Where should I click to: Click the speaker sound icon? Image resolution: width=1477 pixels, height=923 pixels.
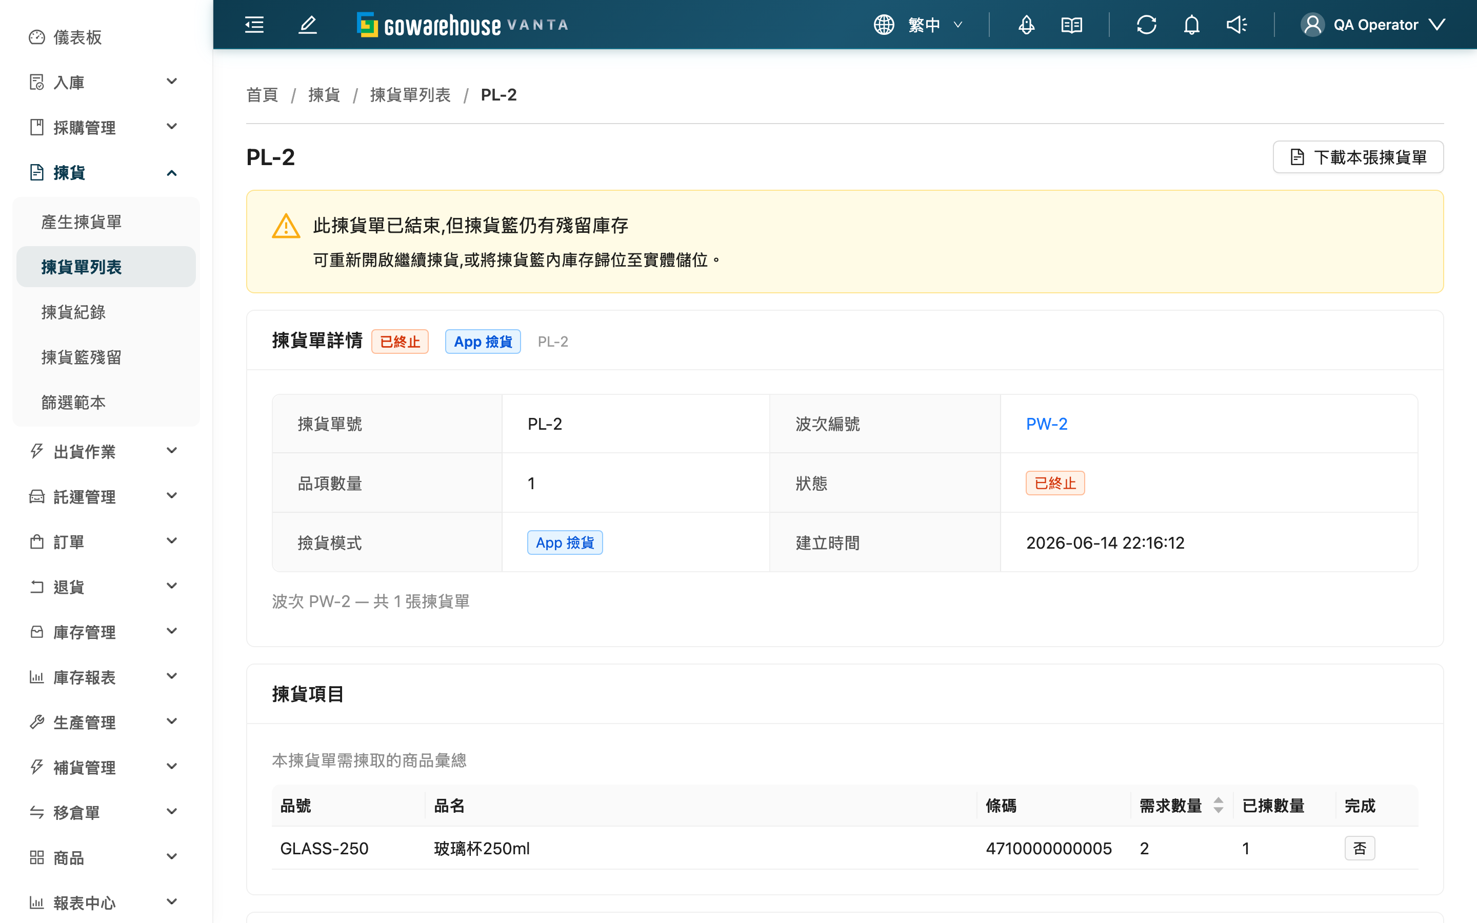[1237, 25]
